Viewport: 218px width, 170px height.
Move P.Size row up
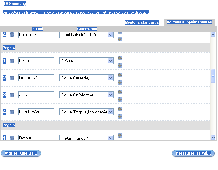120,58
